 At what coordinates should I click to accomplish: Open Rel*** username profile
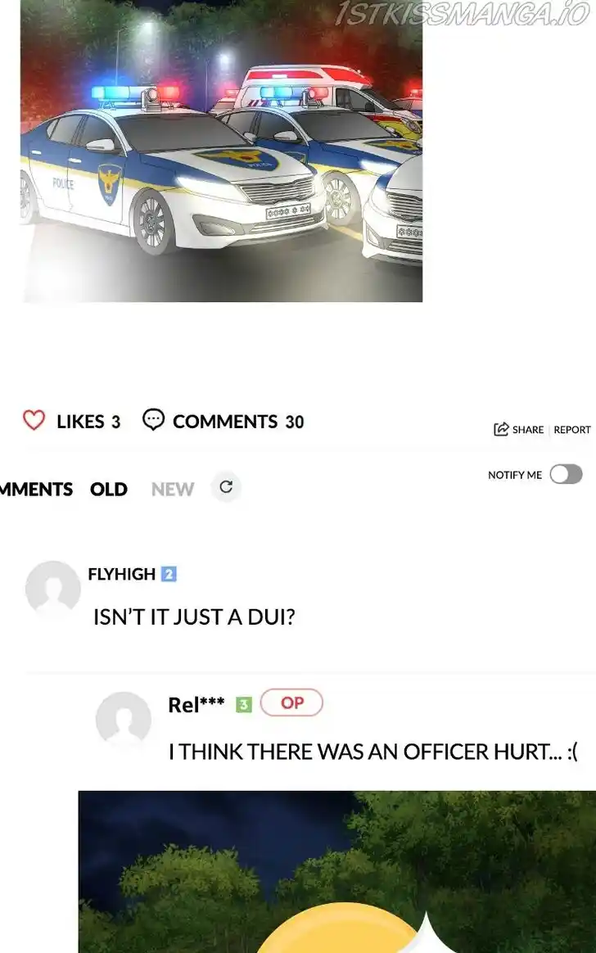pos(196,704)
